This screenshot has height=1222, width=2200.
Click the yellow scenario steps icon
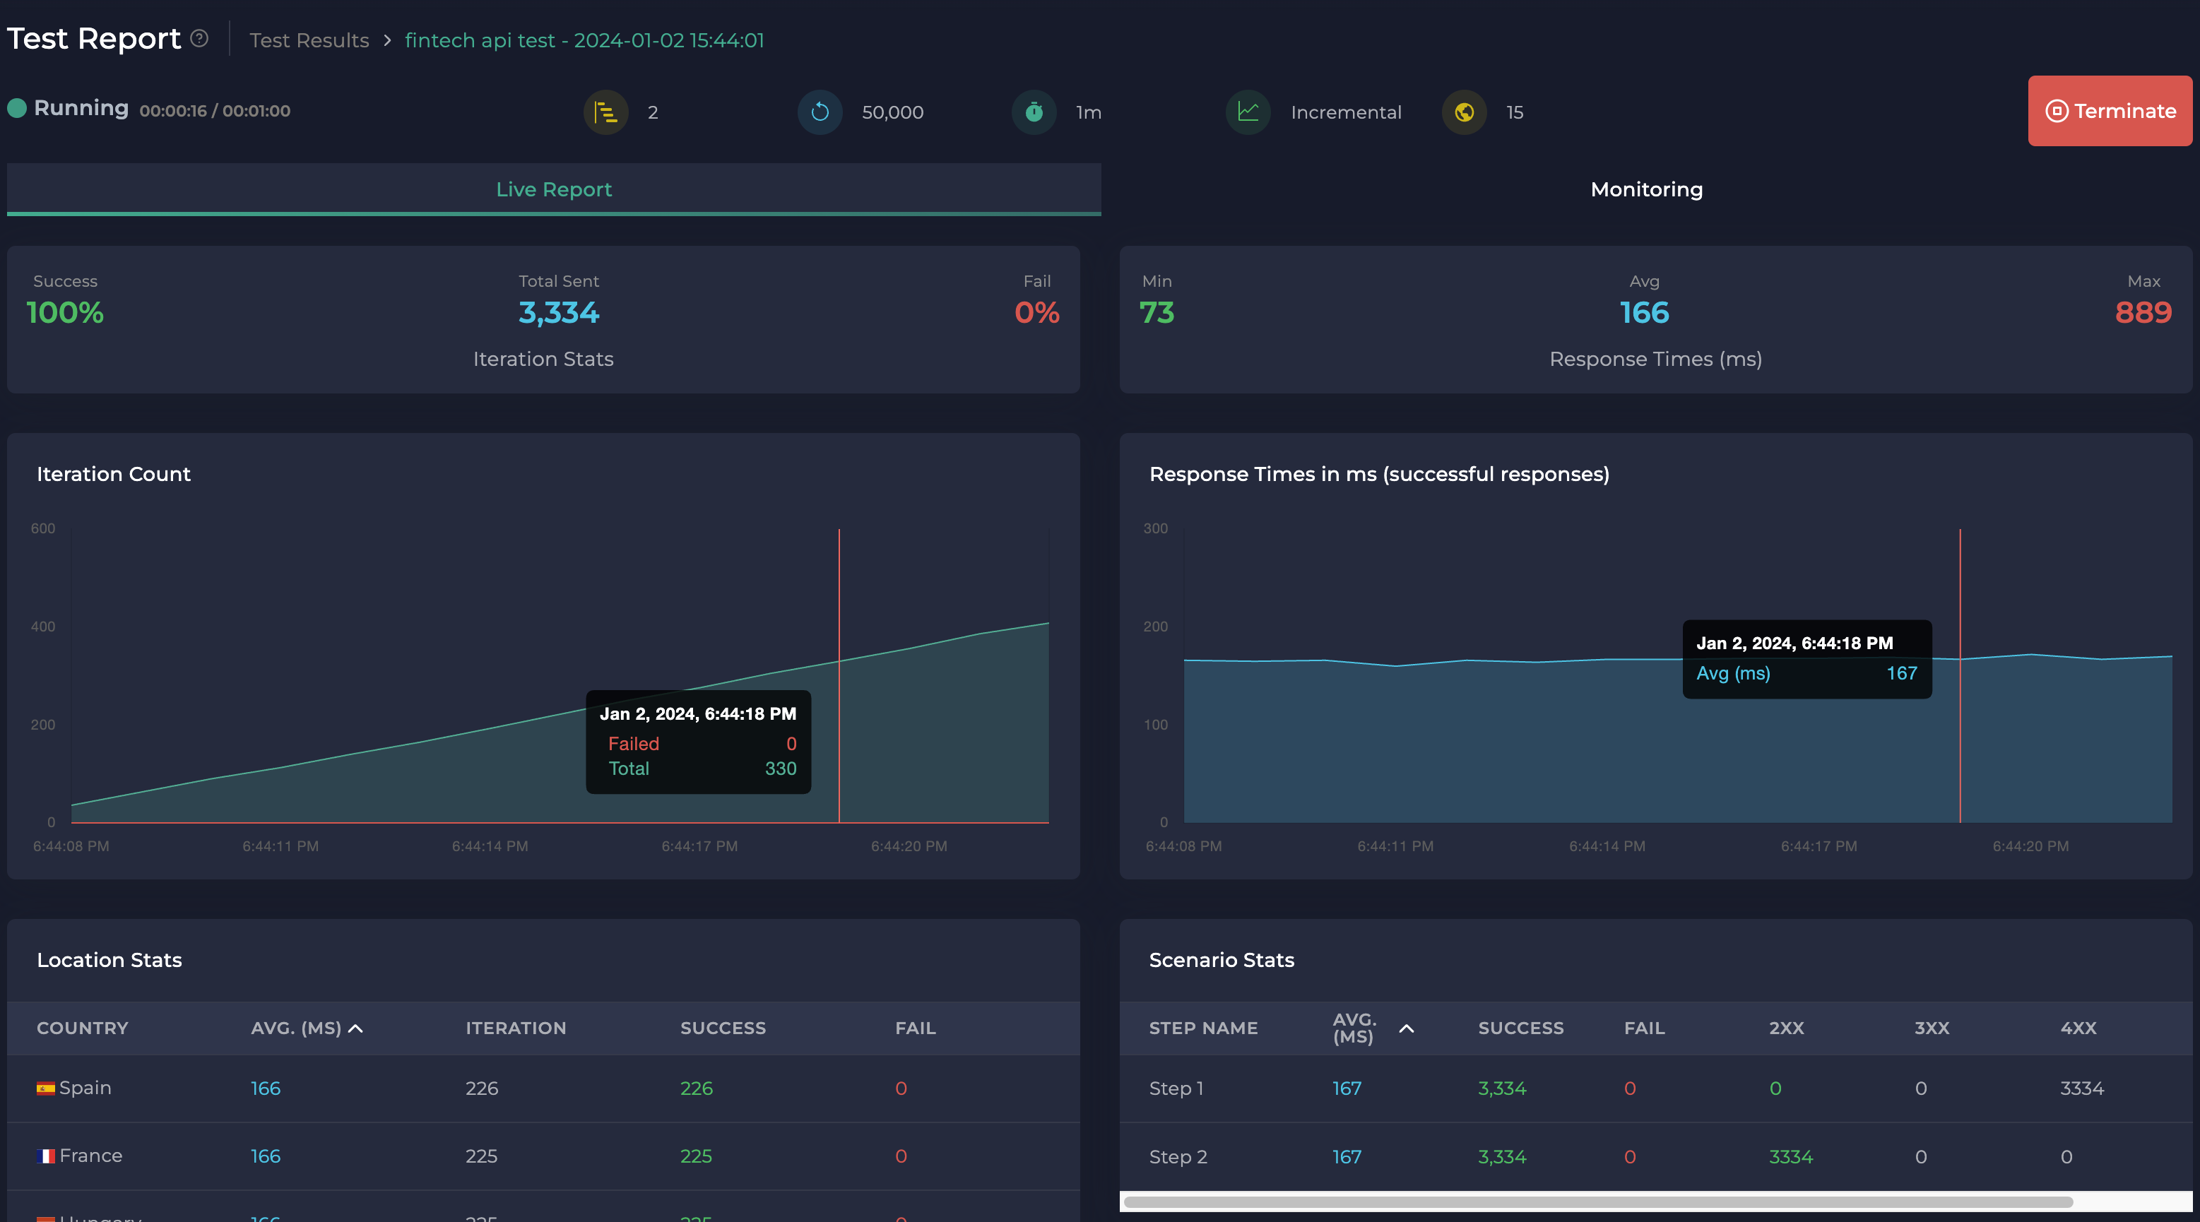605,112
